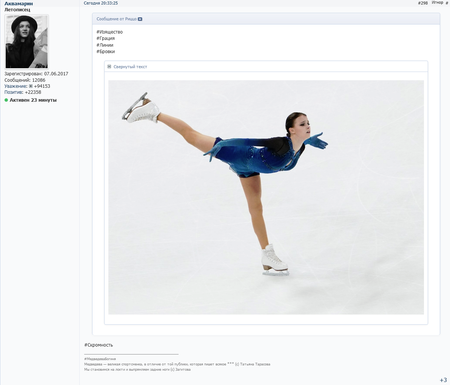Click the plus icon beside Уважение
This screenshot has height=385, width=450.
(x=31, y=86)
